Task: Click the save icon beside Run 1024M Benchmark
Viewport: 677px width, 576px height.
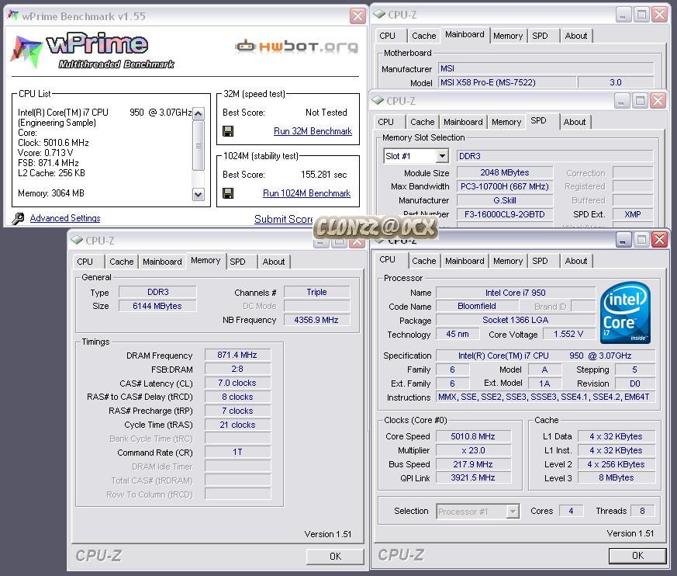Action: [228, 193]
